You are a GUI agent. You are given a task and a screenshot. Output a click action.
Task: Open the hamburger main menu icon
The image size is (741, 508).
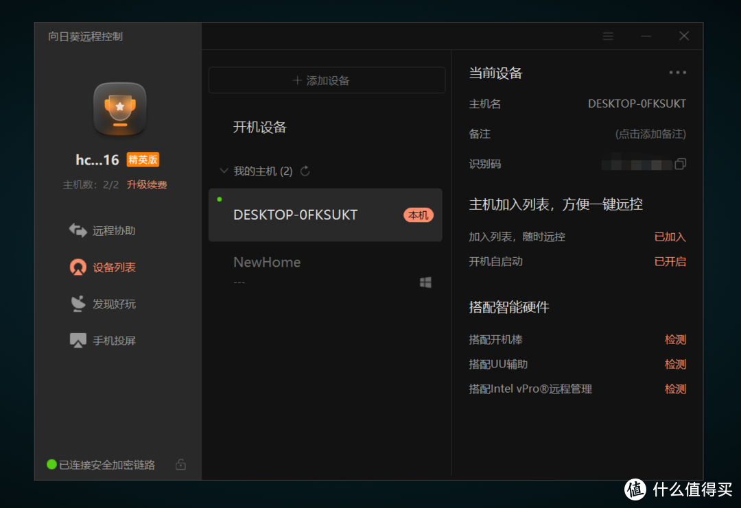[x=608, y=36]
